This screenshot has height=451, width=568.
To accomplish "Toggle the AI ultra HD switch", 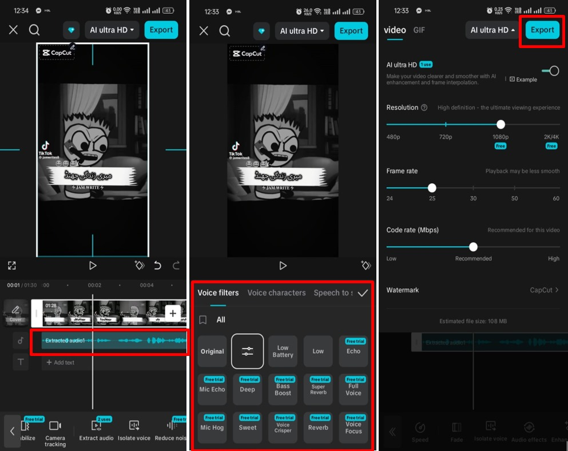I will [550, 71].
